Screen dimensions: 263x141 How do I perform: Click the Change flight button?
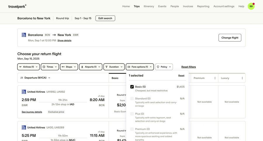coord(230,38)
